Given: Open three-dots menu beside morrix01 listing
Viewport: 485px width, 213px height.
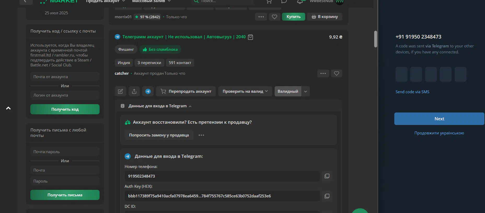Looking at the screenshot, I should tap(261, 17).
